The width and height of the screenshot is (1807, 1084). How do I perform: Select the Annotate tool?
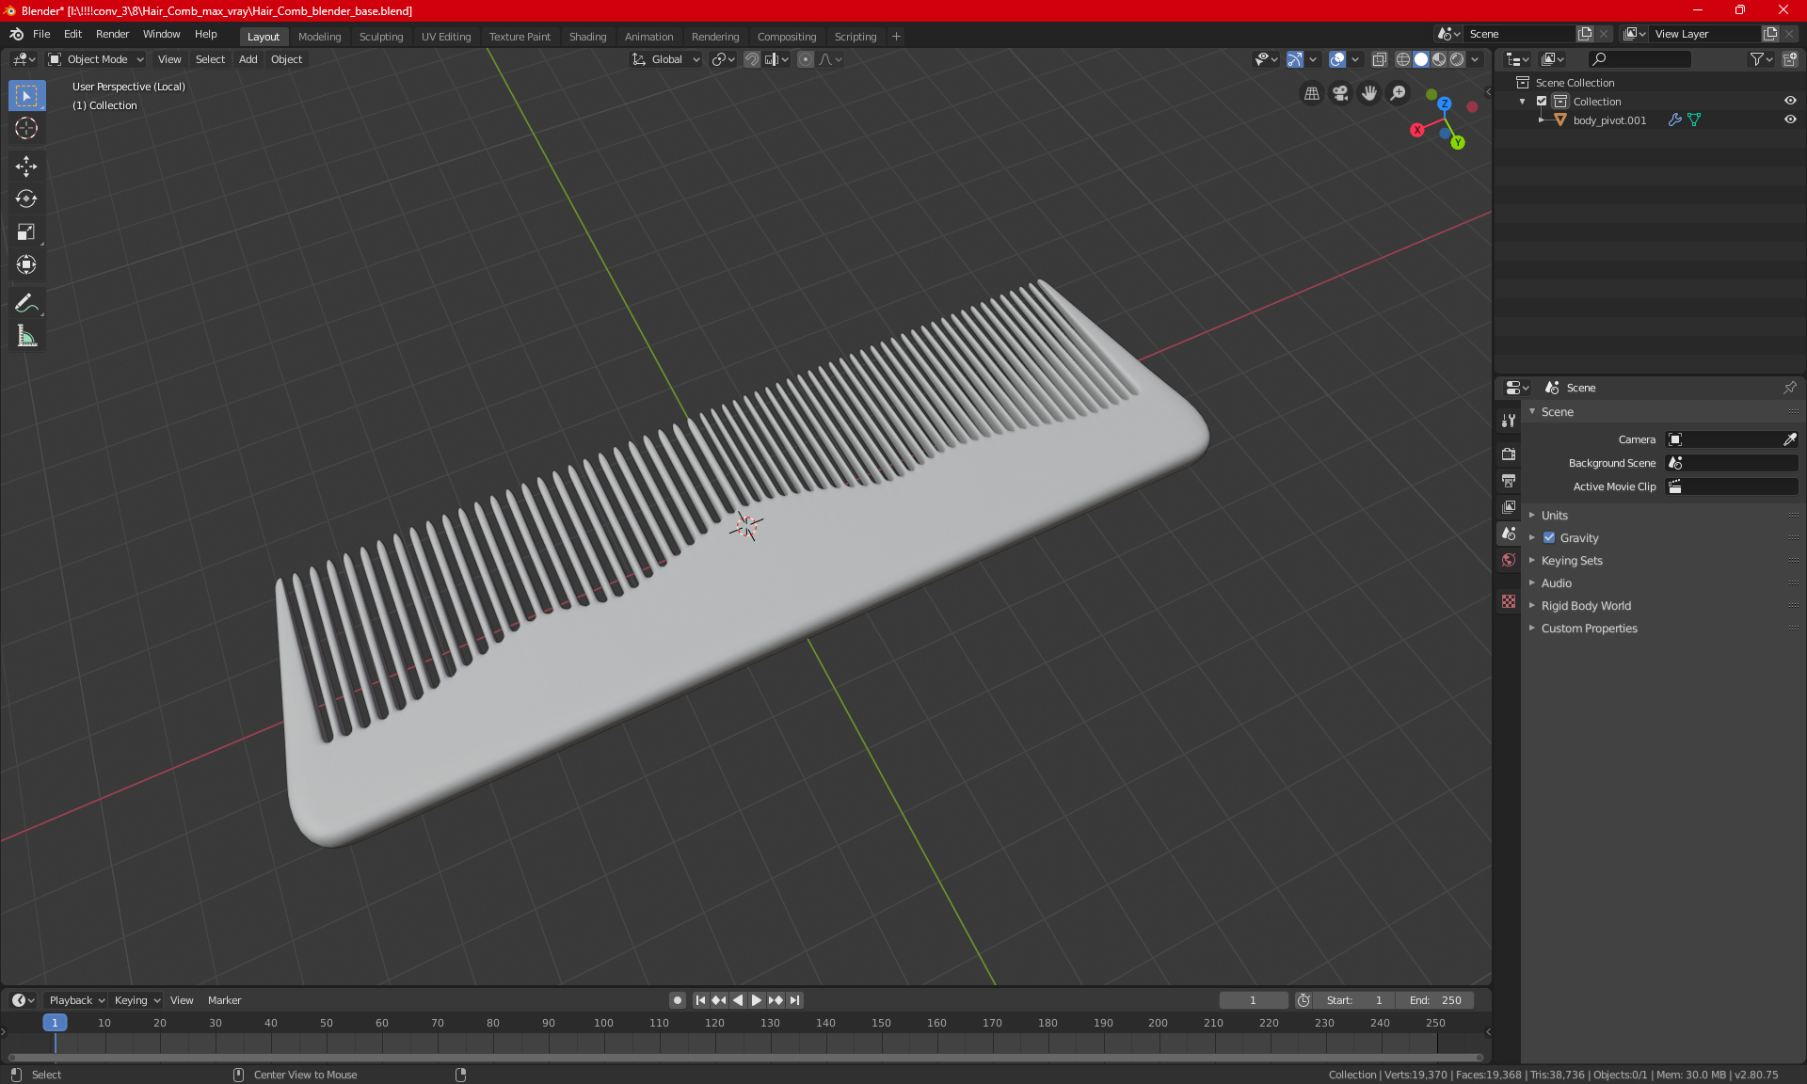click(26, 303)
